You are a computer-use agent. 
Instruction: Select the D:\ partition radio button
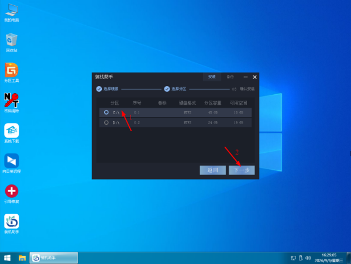pos(106,122)
